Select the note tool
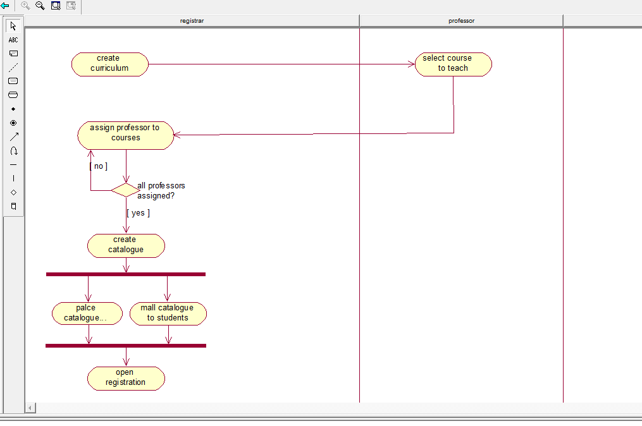This screenshot has width=642, height=426. (13, 53)
